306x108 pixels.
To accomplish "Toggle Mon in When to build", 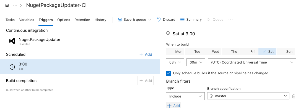I will coord(175,51).
